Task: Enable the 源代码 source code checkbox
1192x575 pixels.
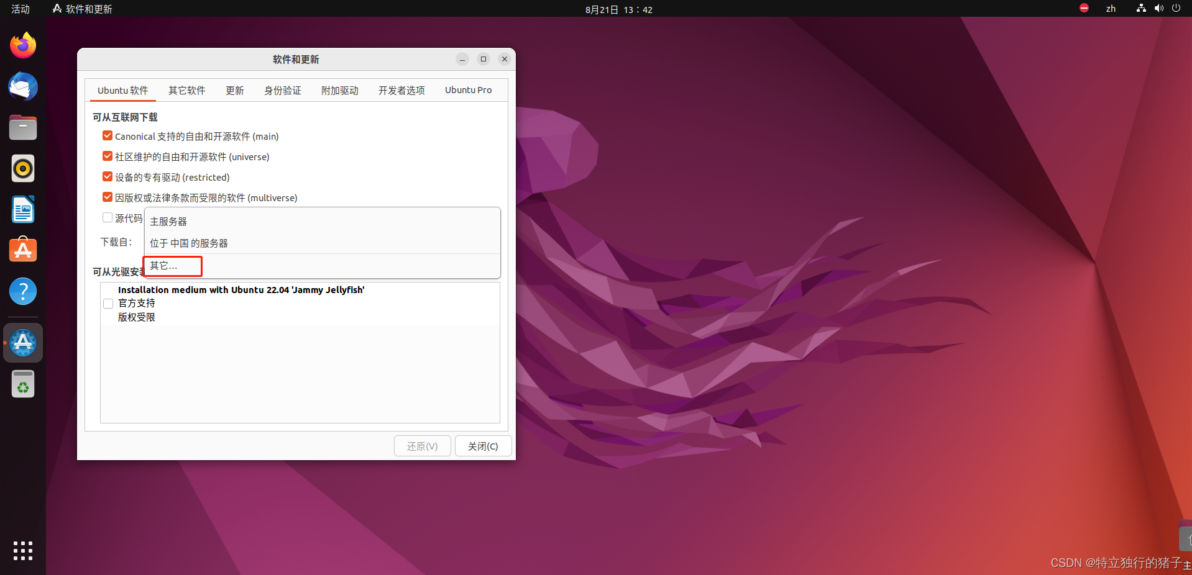Action: tap(108, 217)
